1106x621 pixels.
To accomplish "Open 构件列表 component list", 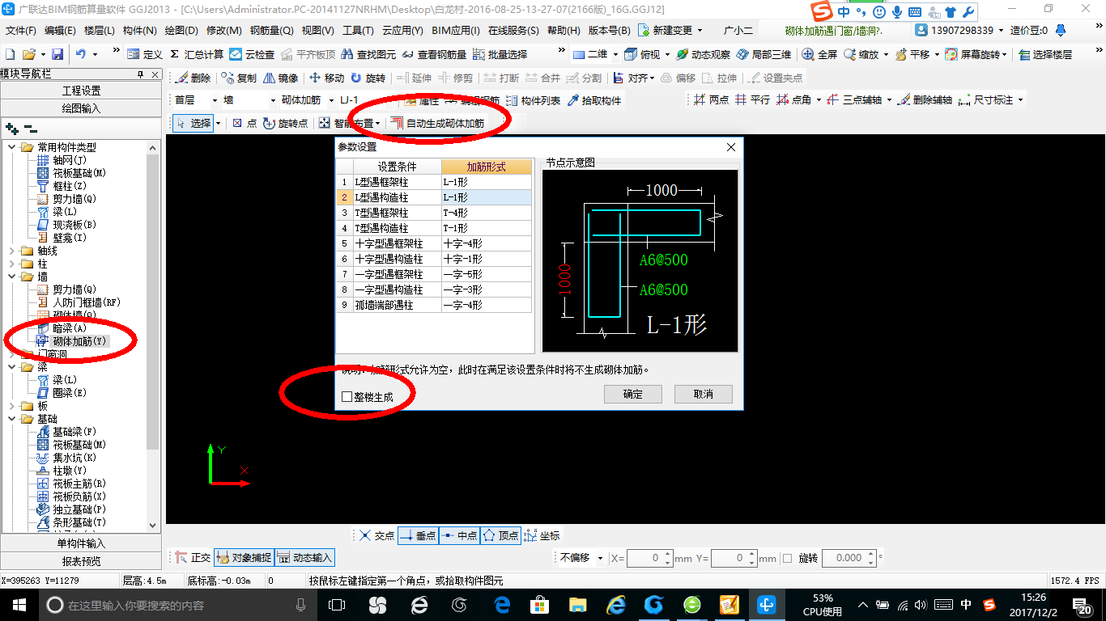I will 533,100.
